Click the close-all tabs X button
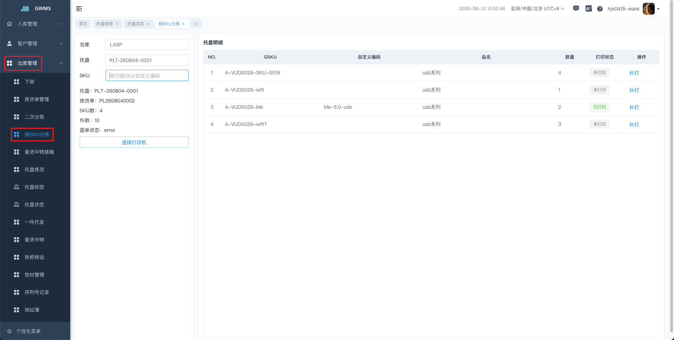 [x=196, y=24]
